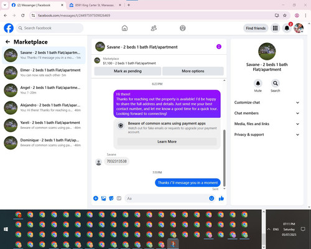Click the "Thanks i'll message you" bubble
Image resolution: width=311 pixels, height=249 pixels.
click(x=188, y=182)
